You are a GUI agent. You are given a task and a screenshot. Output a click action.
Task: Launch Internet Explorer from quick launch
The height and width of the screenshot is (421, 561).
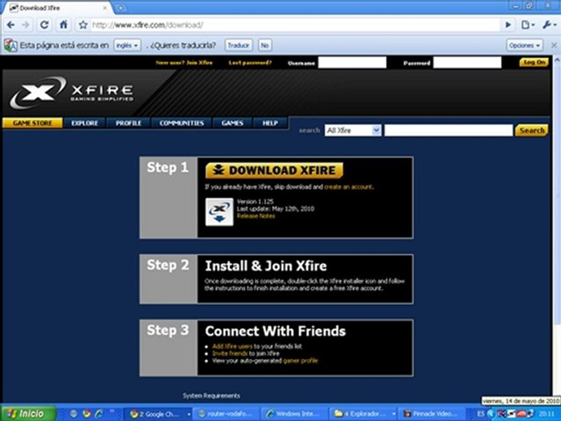pos(99,413)
